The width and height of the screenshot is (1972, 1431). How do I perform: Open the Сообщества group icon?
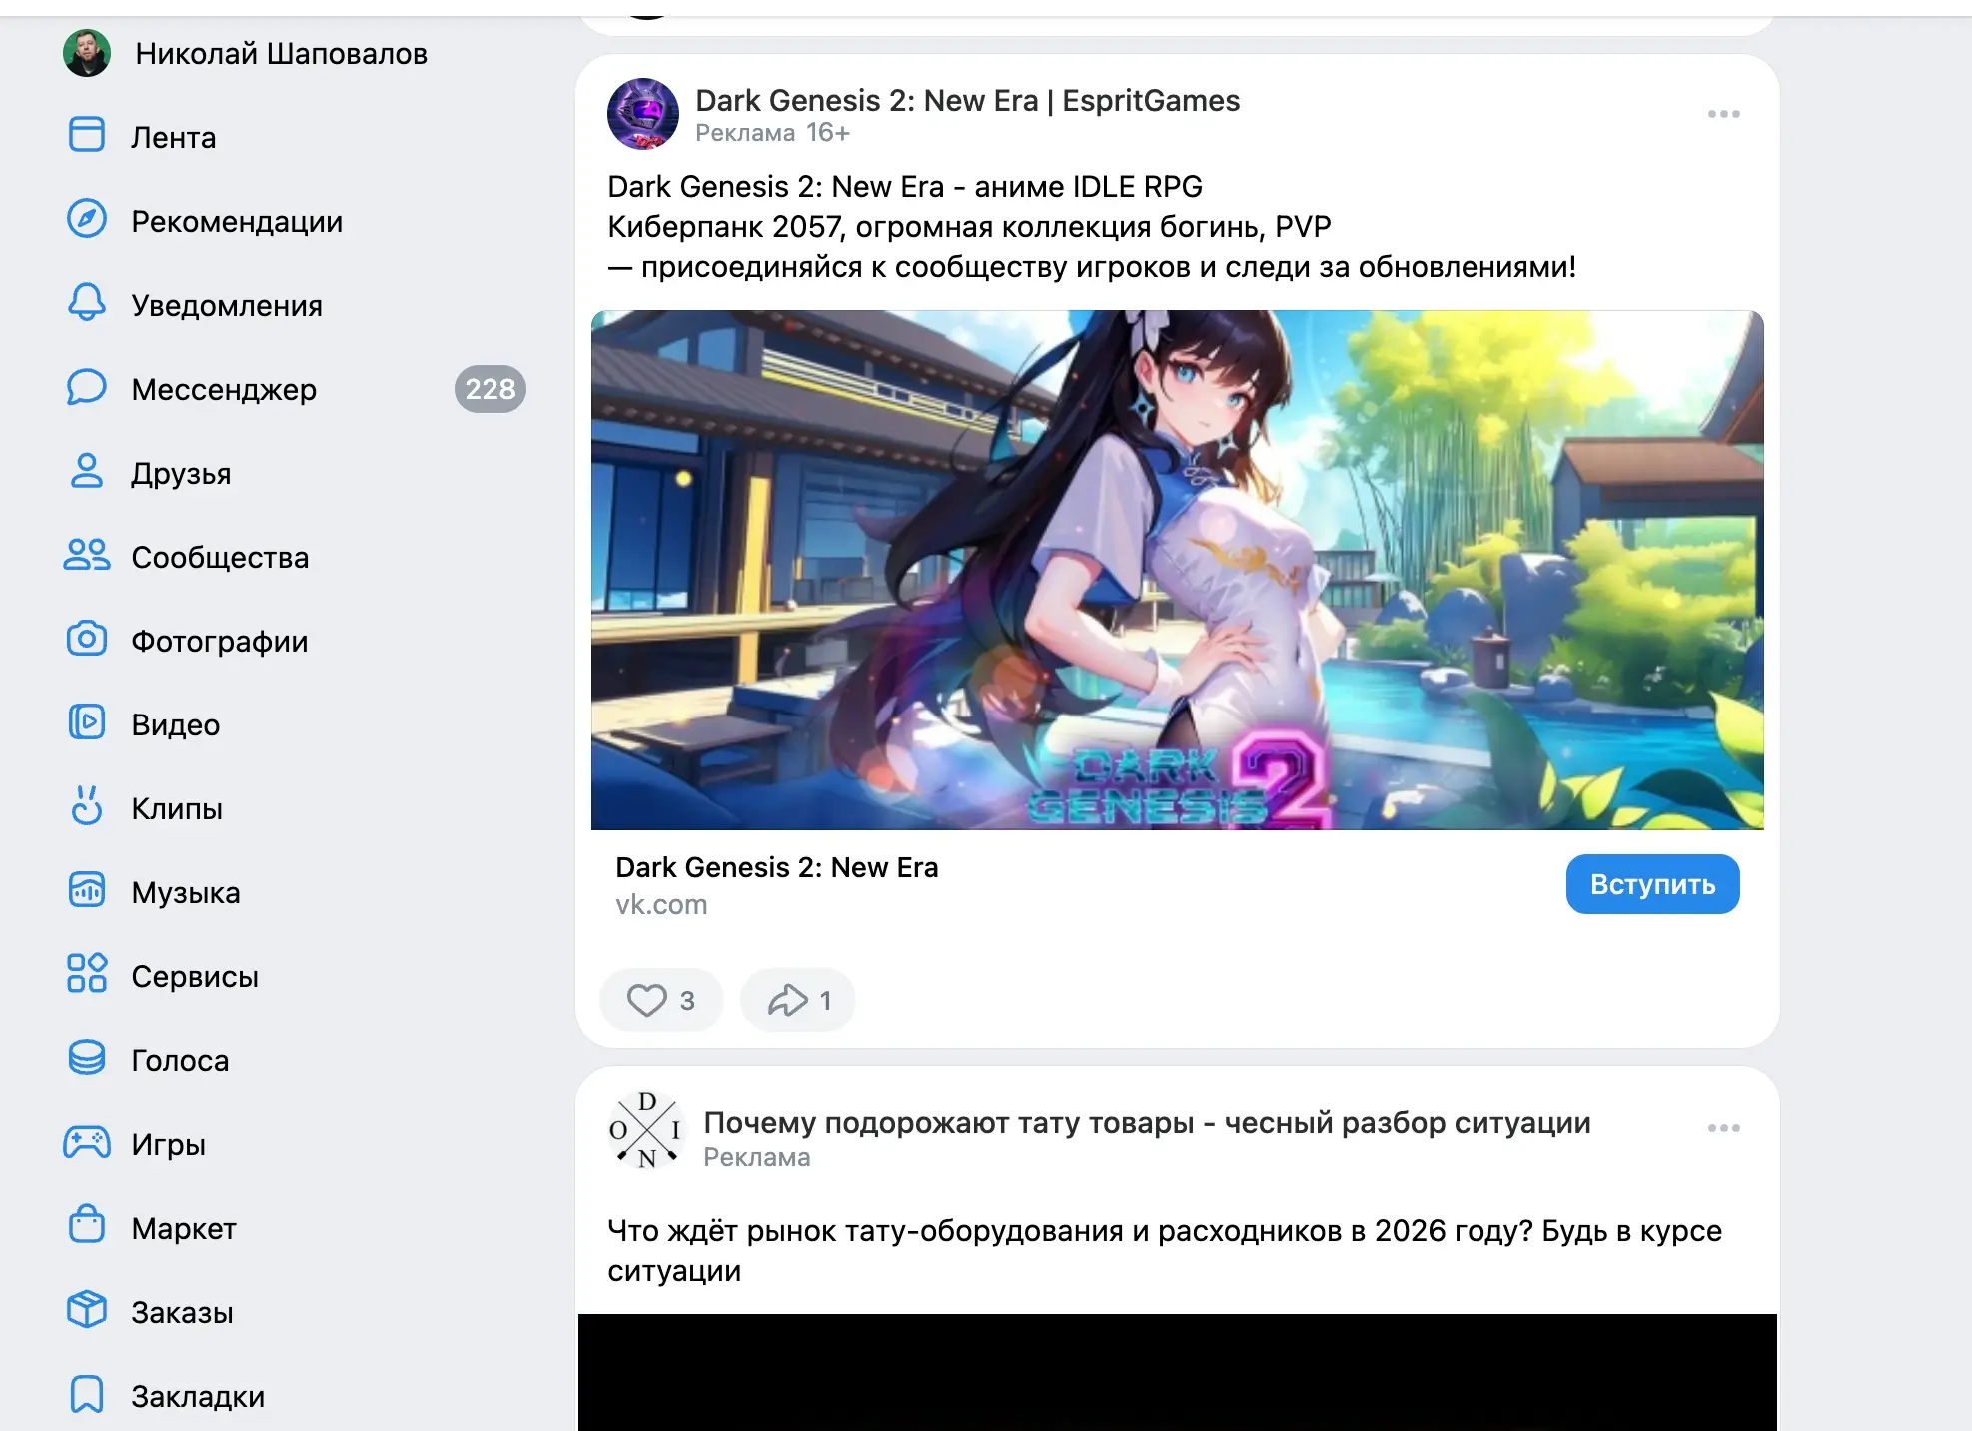(87, 554)
